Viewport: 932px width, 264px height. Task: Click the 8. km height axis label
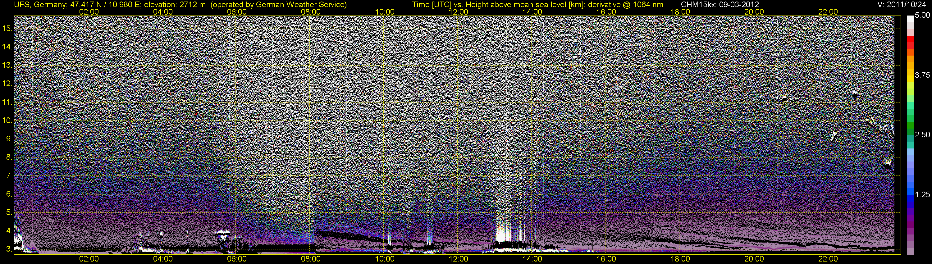click(9, 157)
